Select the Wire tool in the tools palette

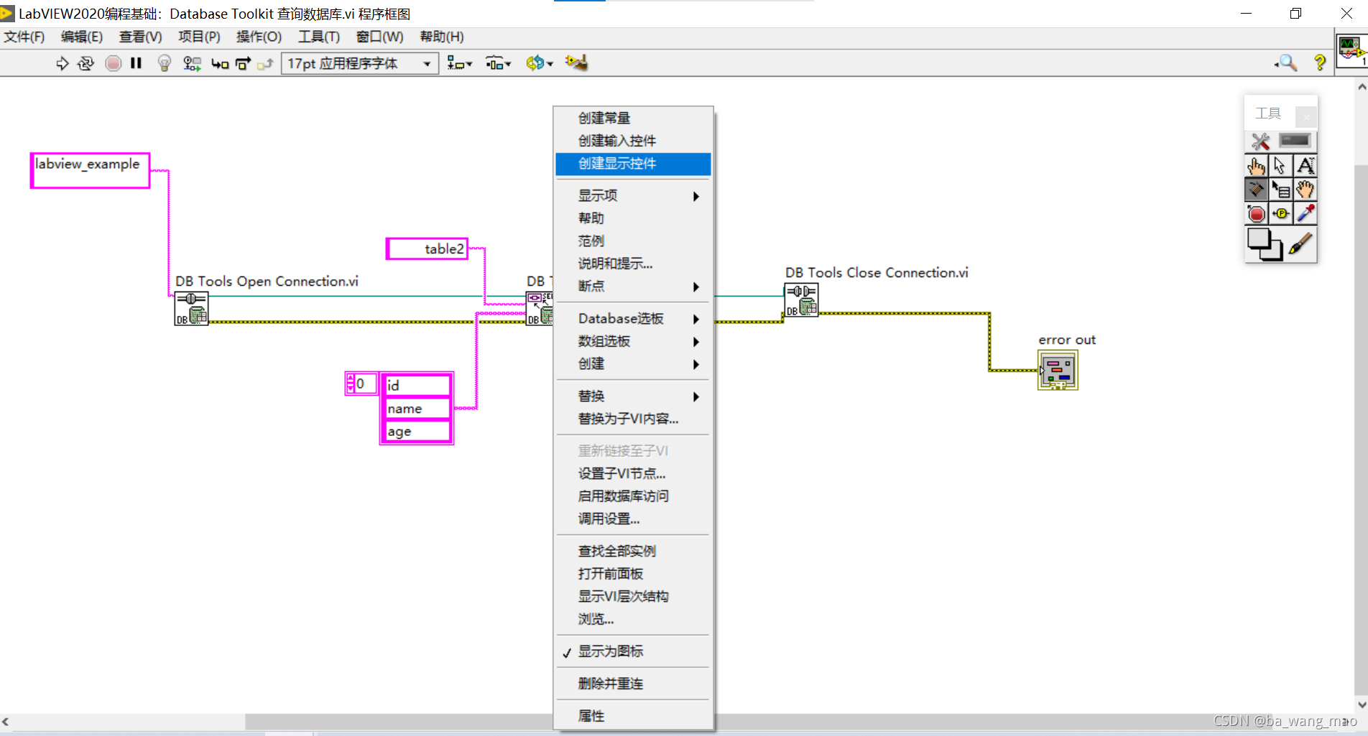click(1256, 188)
